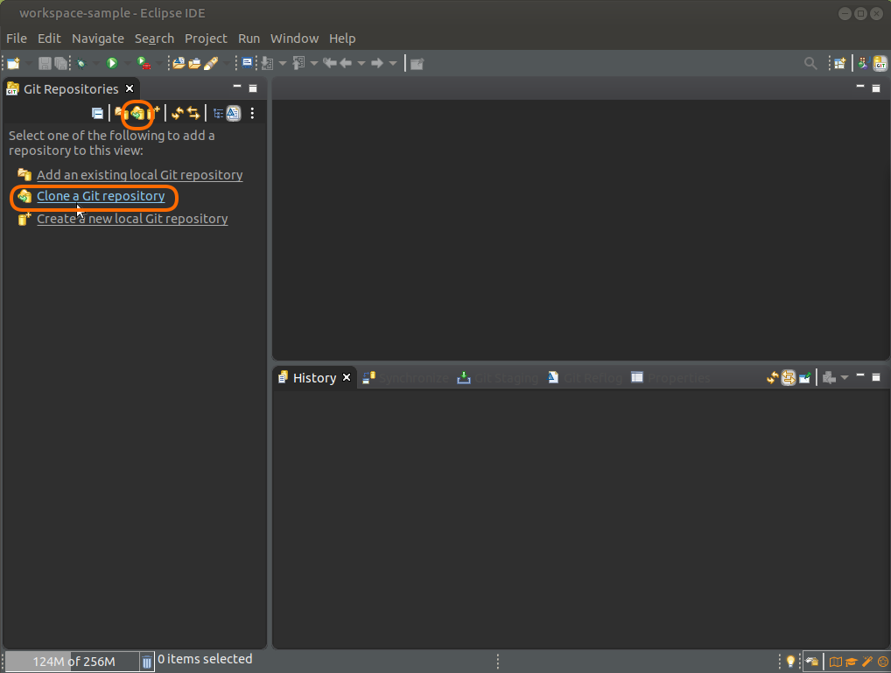Click the heap memory usage bar
The height and width of the screenshot is (673, 891).
click(x=74, y=662)
